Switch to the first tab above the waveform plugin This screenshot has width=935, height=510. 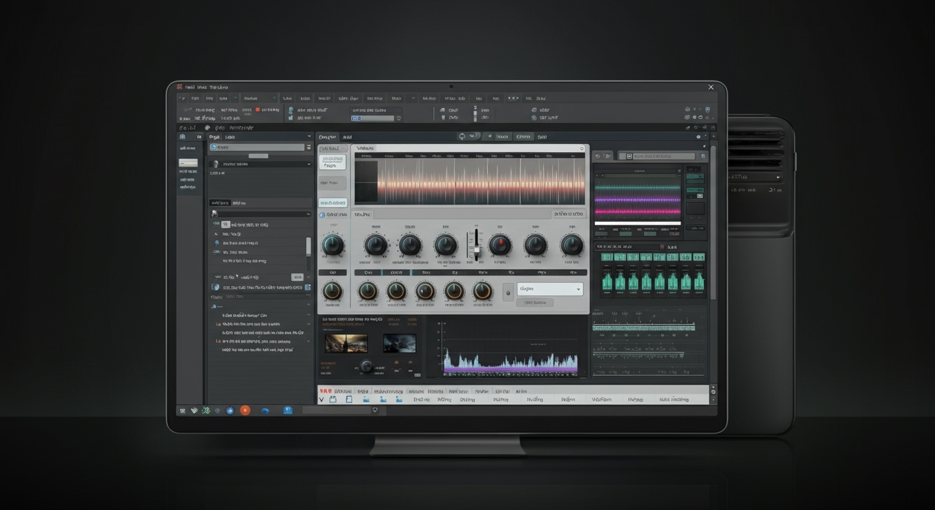pyautogui.click(x=328, y=137)
